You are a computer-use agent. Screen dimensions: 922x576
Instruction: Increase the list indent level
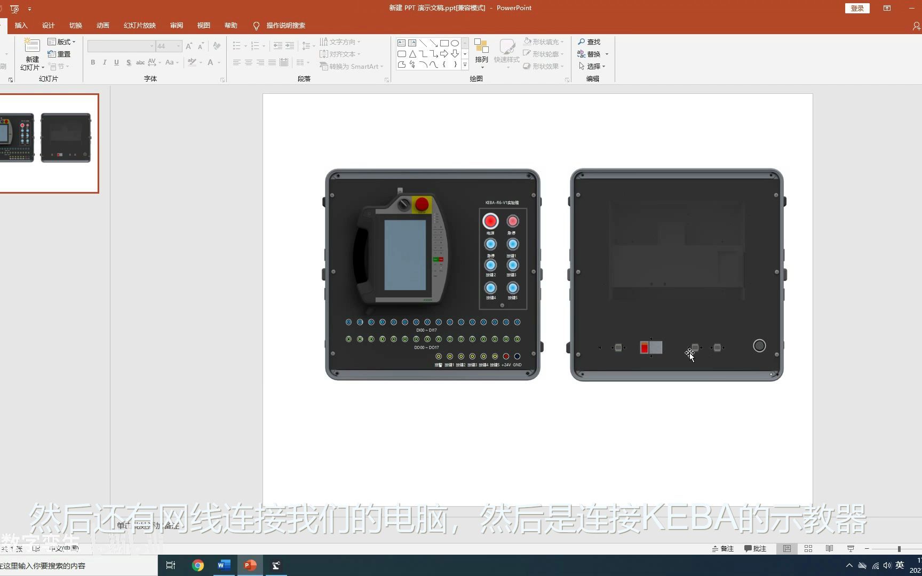click(289, 46)
